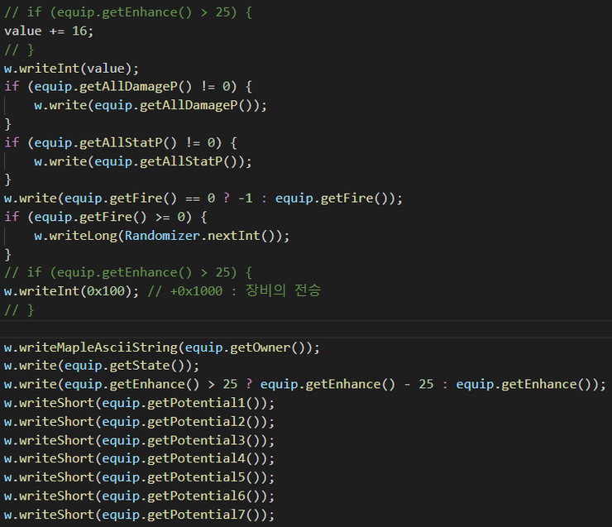The width and height of the screenshot is (612, 527).
Task: Click the second commented getEnhance() > 25 line
Action: point(128,272)
